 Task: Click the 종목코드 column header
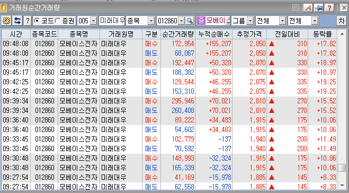[44, 34]
